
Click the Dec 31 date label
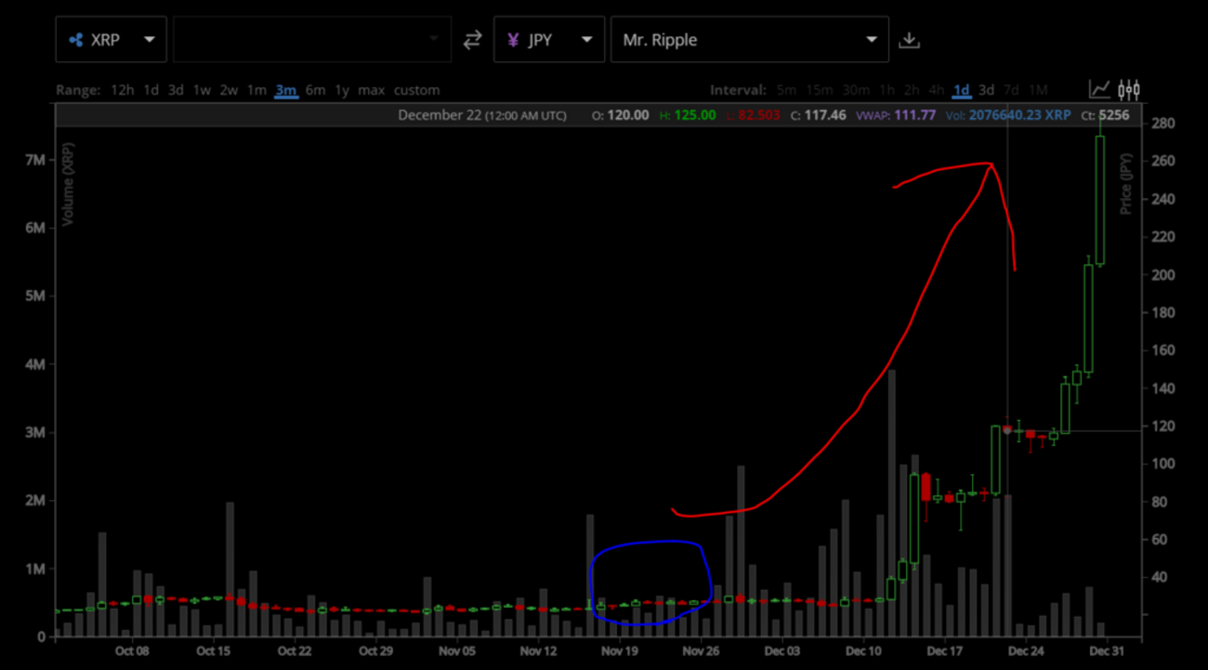pos(1107,650)
